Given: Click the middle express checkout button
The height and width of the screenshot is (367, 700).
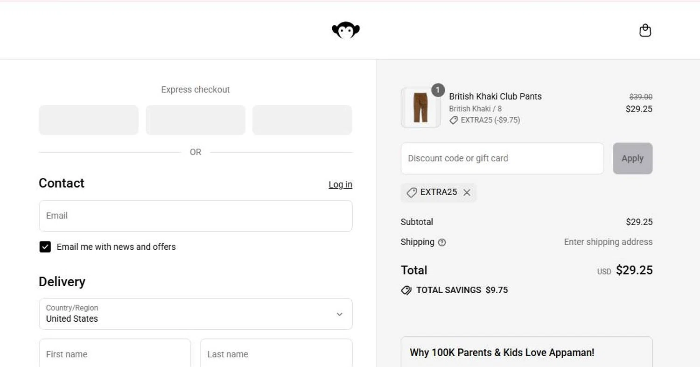Looking at the screenshot, I should [x=196, y=120].
